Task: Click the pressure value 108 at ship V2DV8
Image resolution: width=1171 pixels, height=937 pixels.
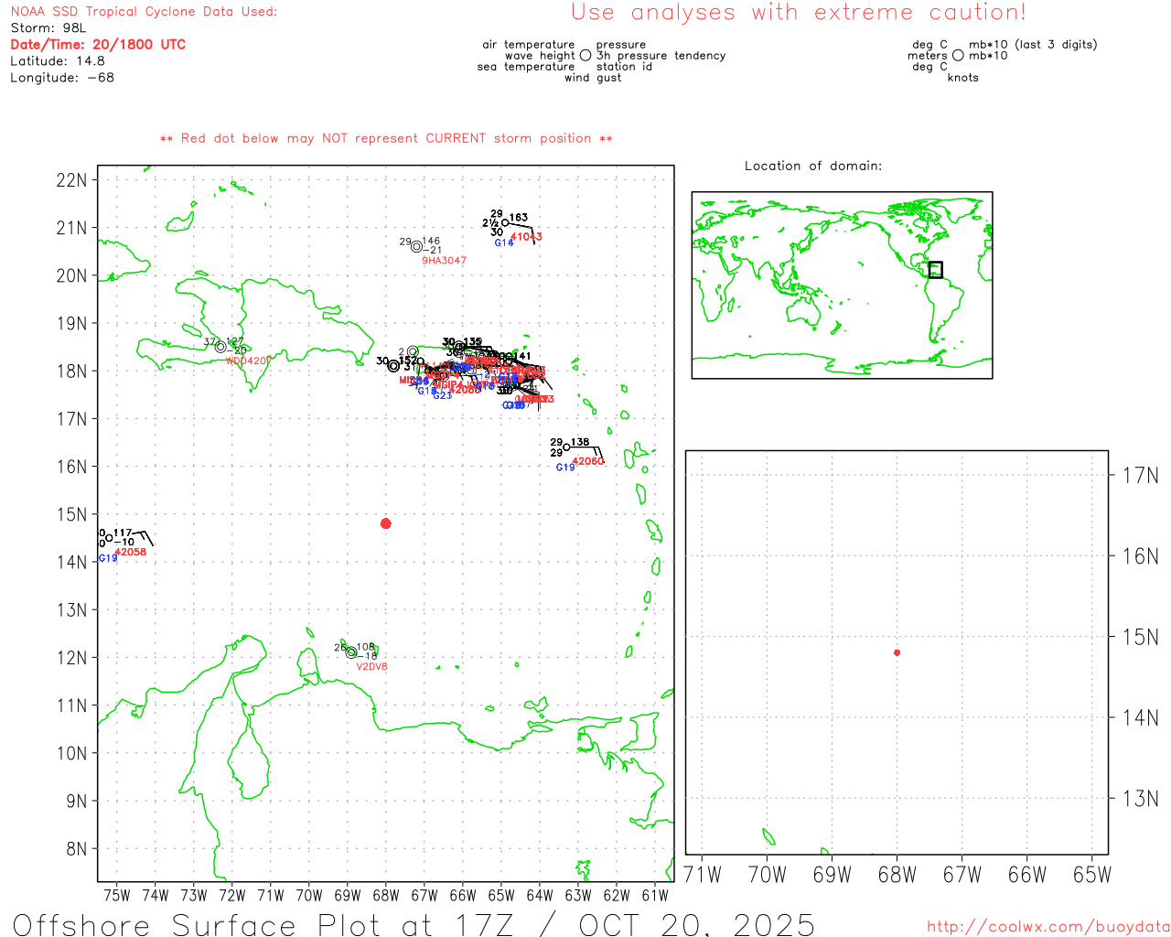Action: 365,648
